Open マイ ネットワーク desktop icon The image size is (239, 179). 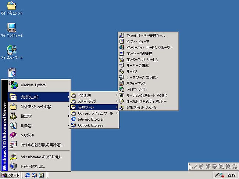pos(11,50)
